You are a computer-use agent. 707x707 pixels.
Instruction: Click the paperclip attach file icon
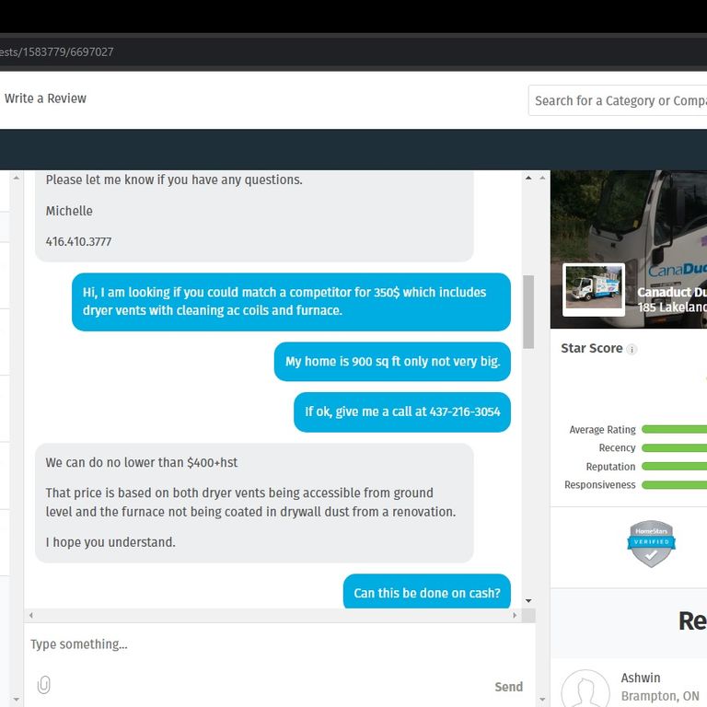pos(43,685)
